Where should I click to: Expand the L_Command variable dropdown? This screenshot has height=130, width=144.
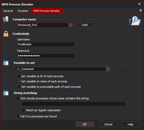point(108,69)
